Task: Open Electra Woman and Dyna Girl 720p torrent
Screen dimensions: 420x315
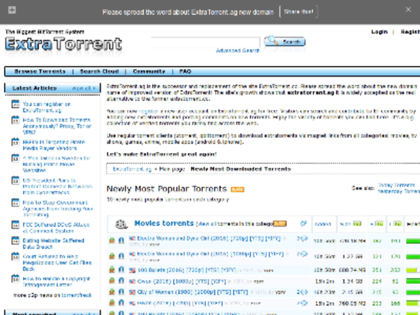Action: [x=209, y=238]
